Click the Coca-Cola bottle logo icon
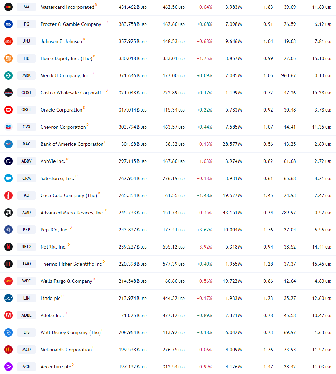Viewport: 336px width, 374px height. pos(8,195)
